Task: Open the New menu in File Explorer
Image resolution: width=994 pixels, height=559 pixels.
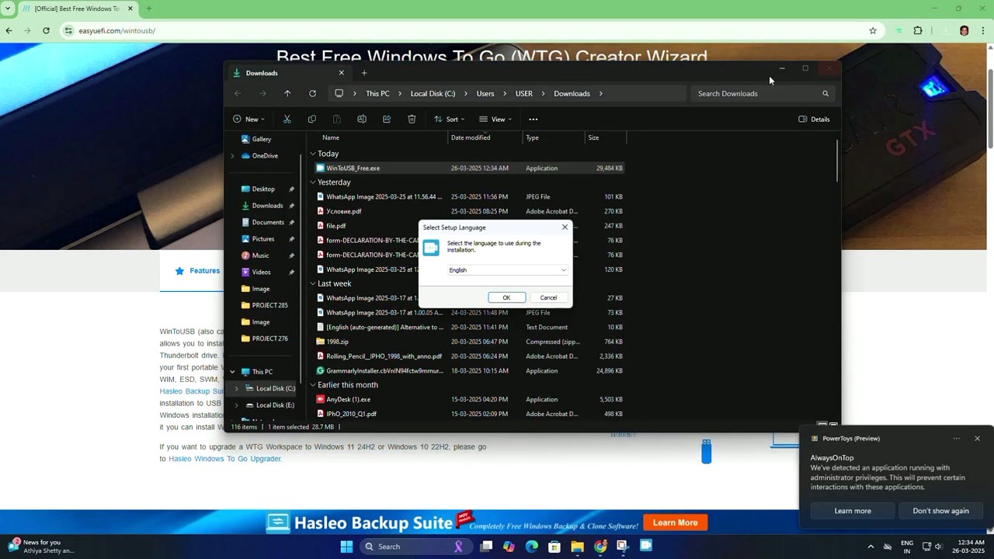Action: [x=248, y=119]
